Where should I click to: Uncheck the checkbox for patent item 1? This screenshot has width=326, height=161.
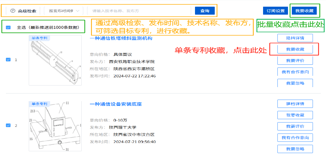point(8,60)
